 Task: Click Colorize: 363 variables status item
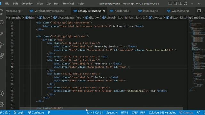(x=162, y=112)
